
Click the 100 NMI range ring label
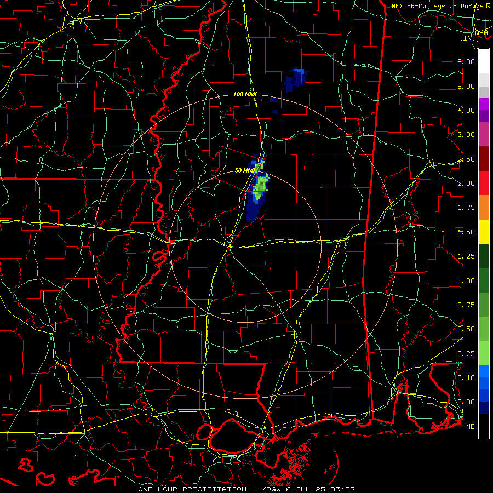[245, 94]
